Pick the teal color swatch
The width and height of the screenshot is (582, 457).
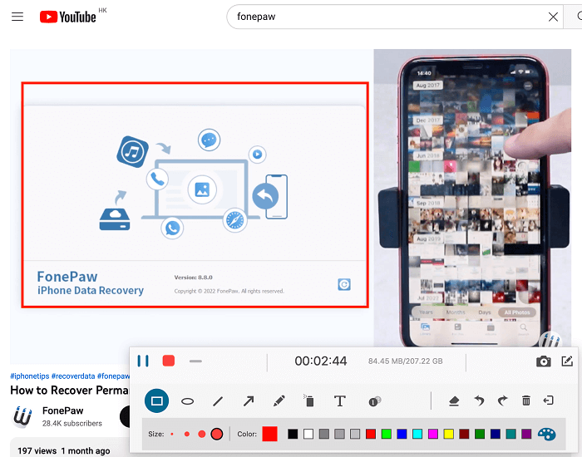510,434
